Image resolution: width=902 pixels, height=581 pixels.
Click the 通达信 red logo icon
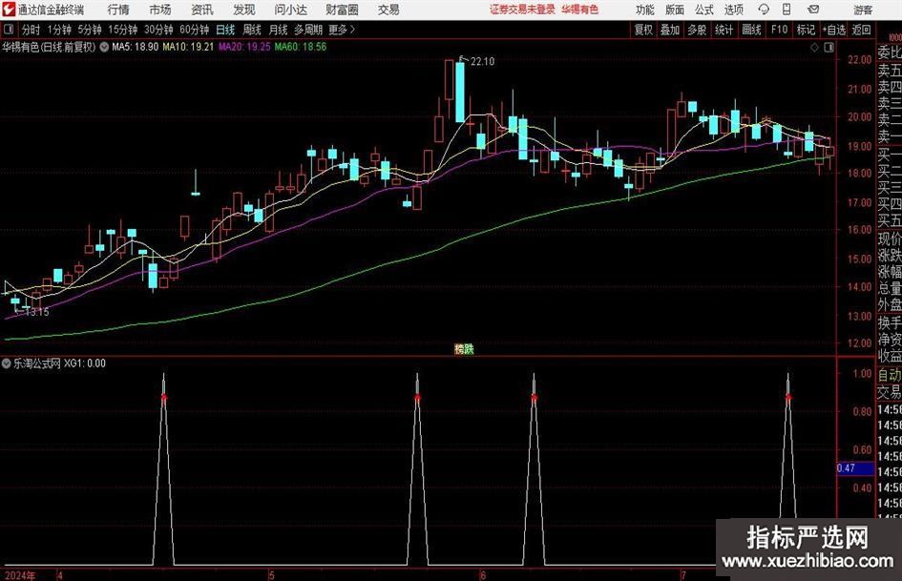(10, 10)
